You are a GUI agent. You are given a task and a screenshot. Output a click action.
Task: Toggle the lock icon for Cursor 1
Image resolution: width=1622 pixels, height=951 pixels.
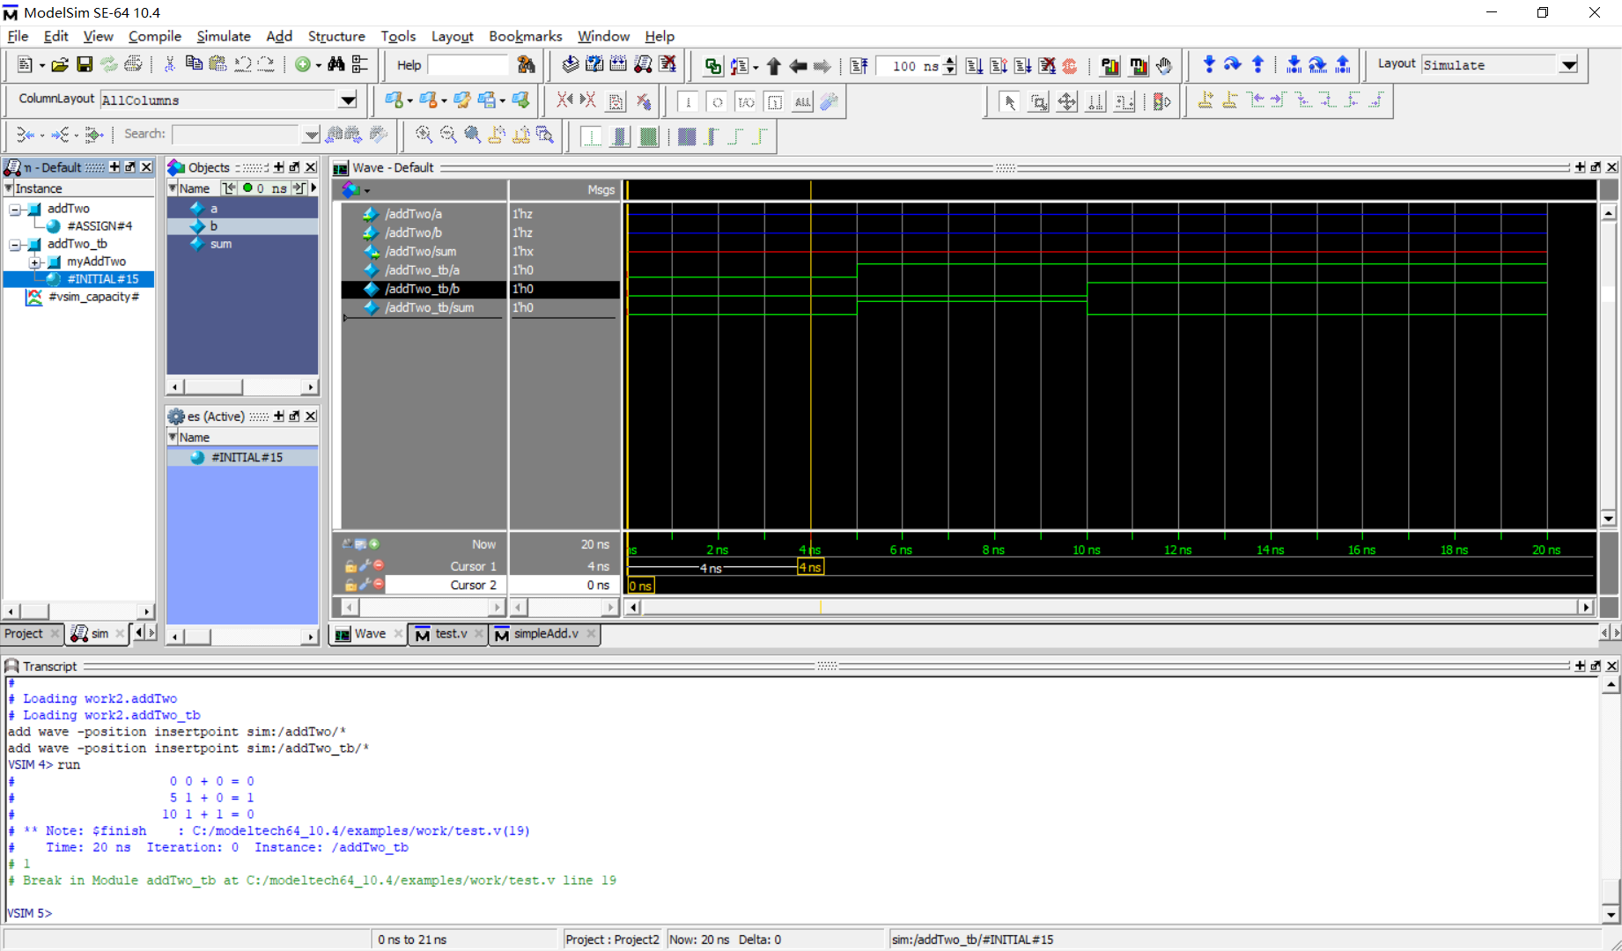click(350, 566)
